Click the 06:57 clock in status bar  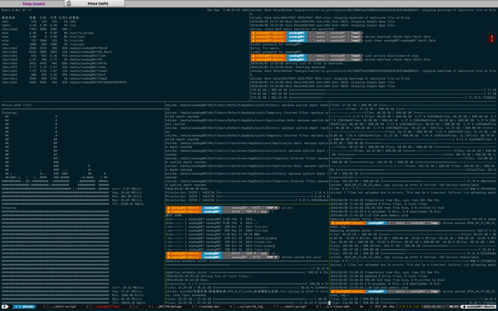pos(454,307)
